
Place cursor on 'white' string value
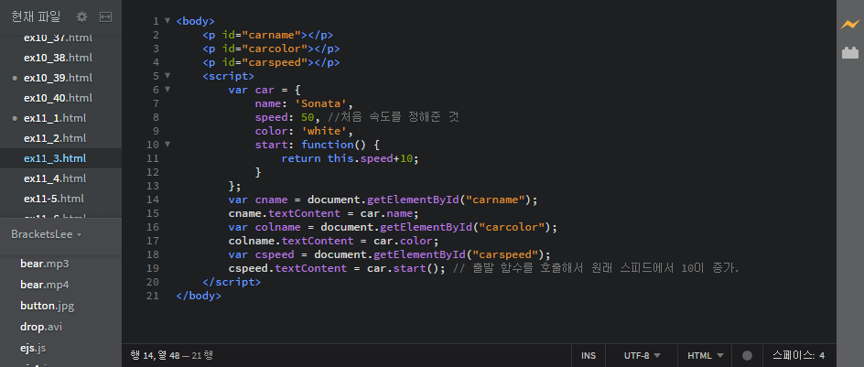(323, 131)
